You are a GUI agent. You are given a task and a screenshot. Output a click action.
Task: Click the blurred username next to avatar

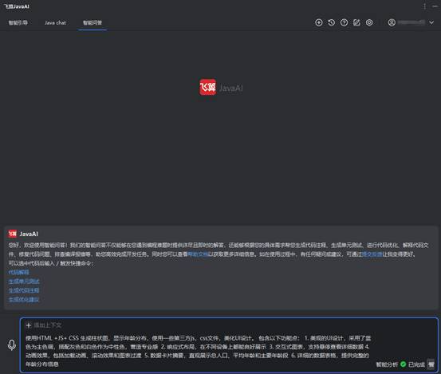coord(411,22)
